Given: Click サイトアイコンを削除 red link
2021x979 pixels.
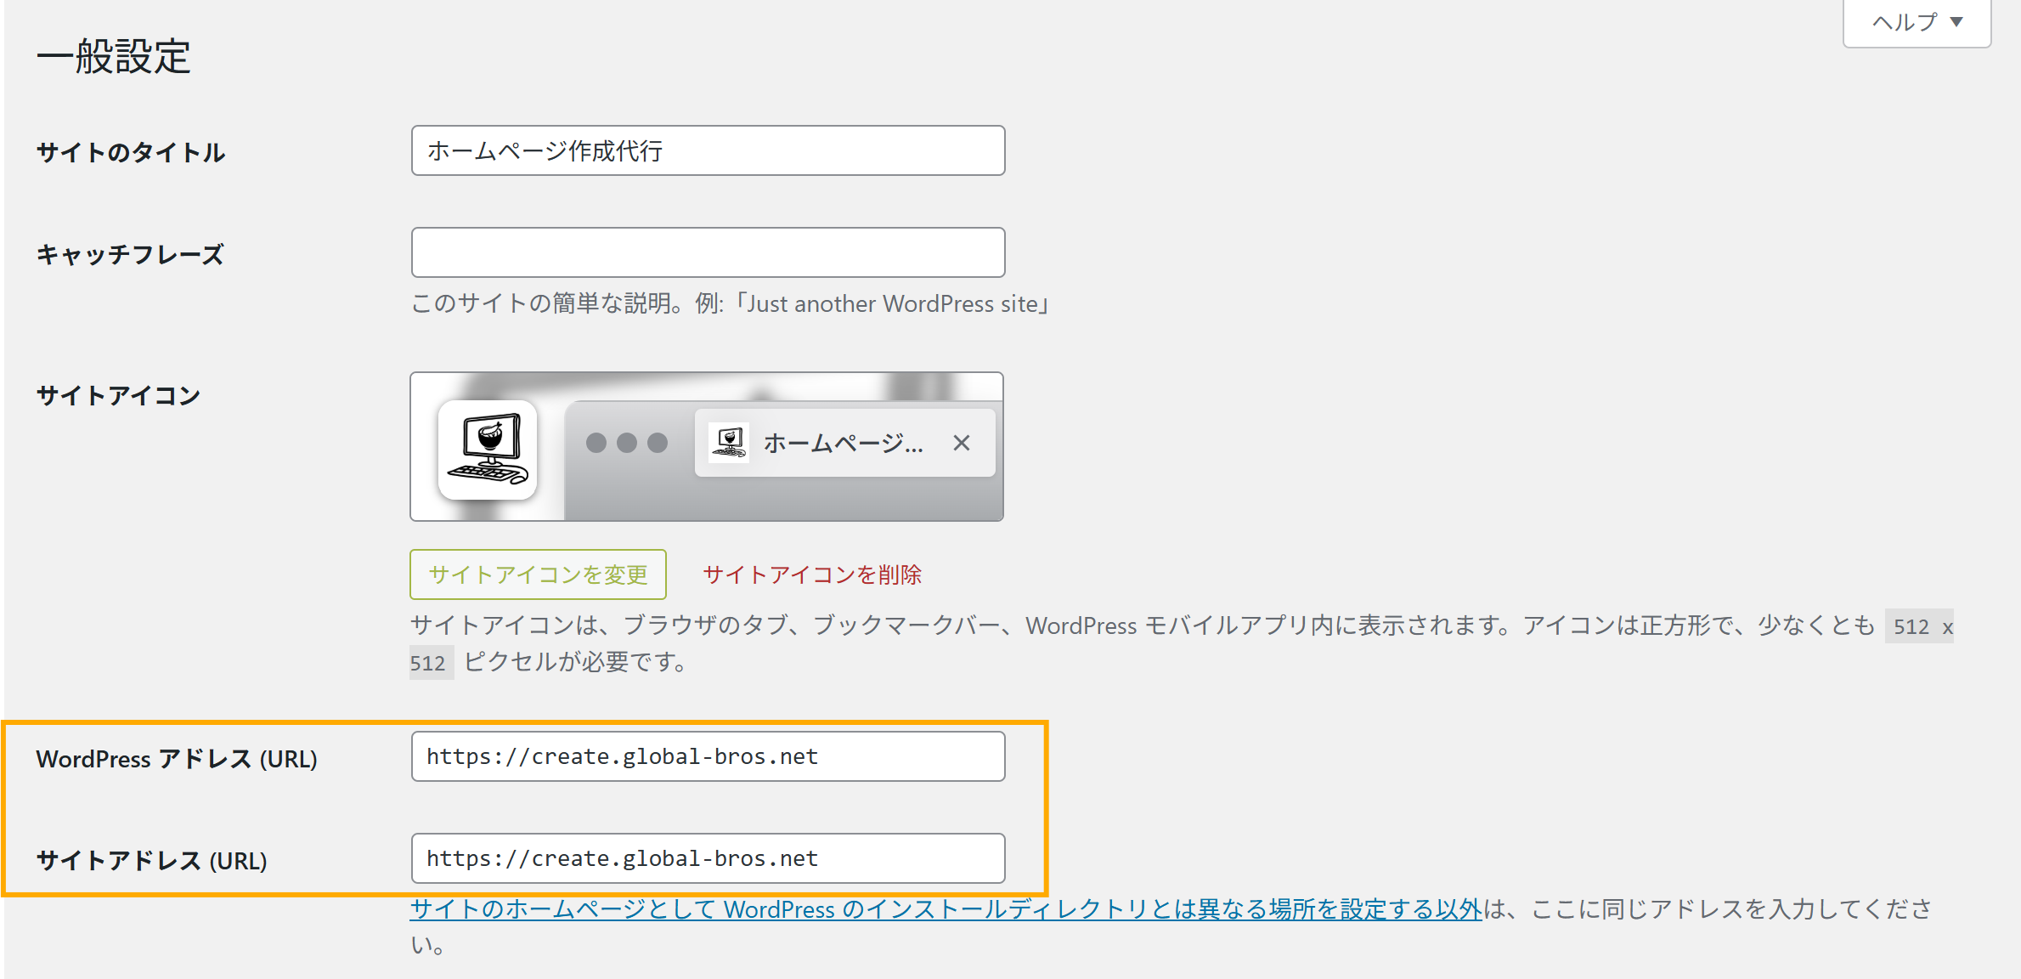Looking at the screenshot, I should (812, 575).
